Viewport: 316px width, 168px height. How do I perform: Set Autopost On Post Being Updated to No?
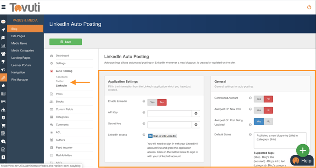click(x=268, y=122)
